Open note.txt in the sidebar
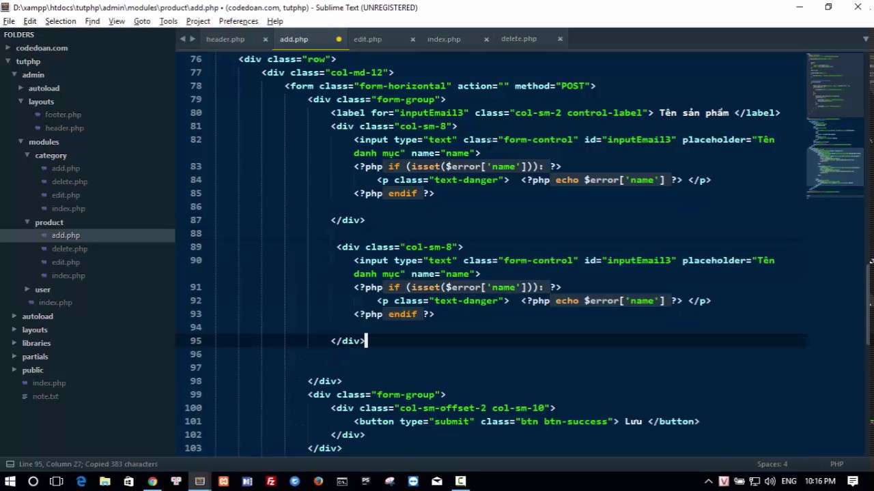 pos(45,396)
